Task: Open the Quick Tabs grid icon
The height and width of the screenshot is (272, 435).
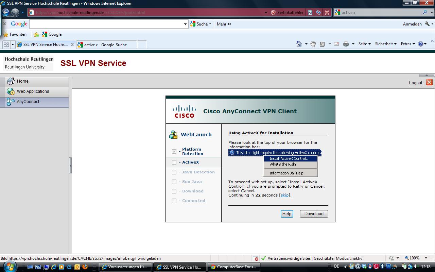Action: click(6, 45)
